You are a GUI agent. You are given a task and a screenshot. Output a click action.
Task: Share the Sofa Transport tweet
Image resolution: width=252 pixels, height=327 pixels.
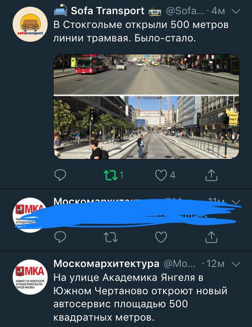point(211,175)
